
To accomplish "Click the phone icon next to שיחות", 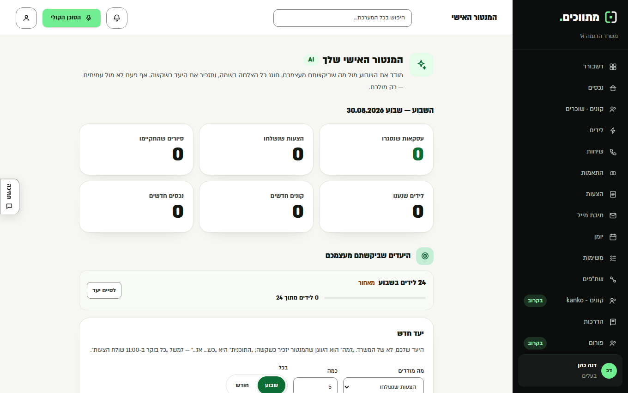I will pos(613,152).
